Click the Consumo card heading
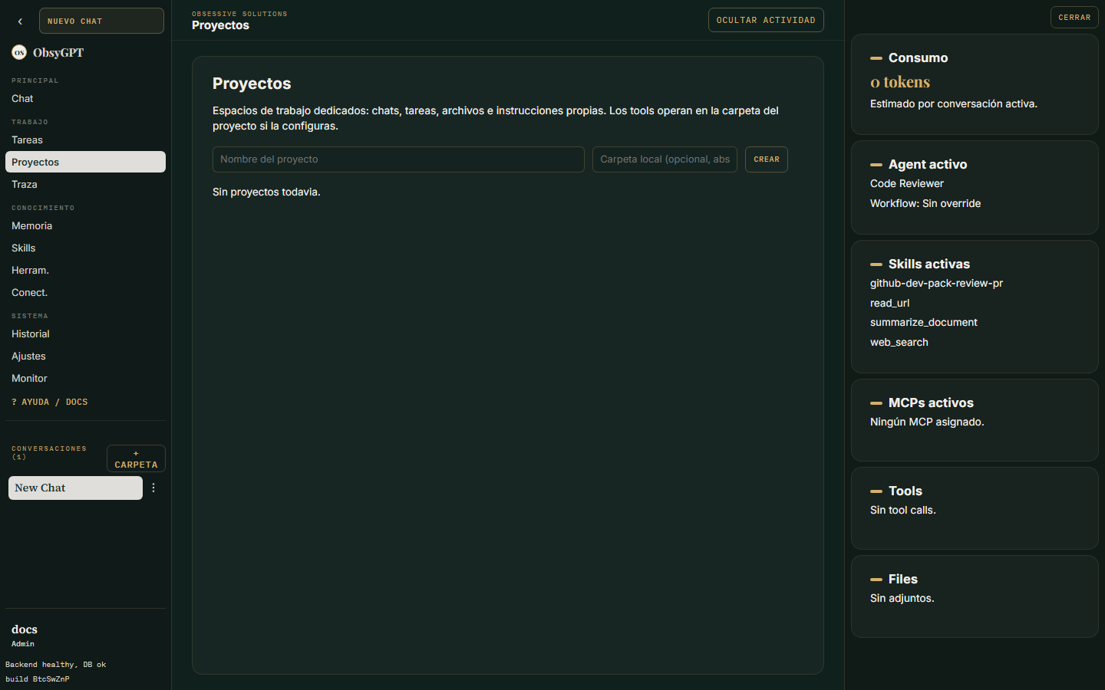1105x690 pixels. pos(918,58)
